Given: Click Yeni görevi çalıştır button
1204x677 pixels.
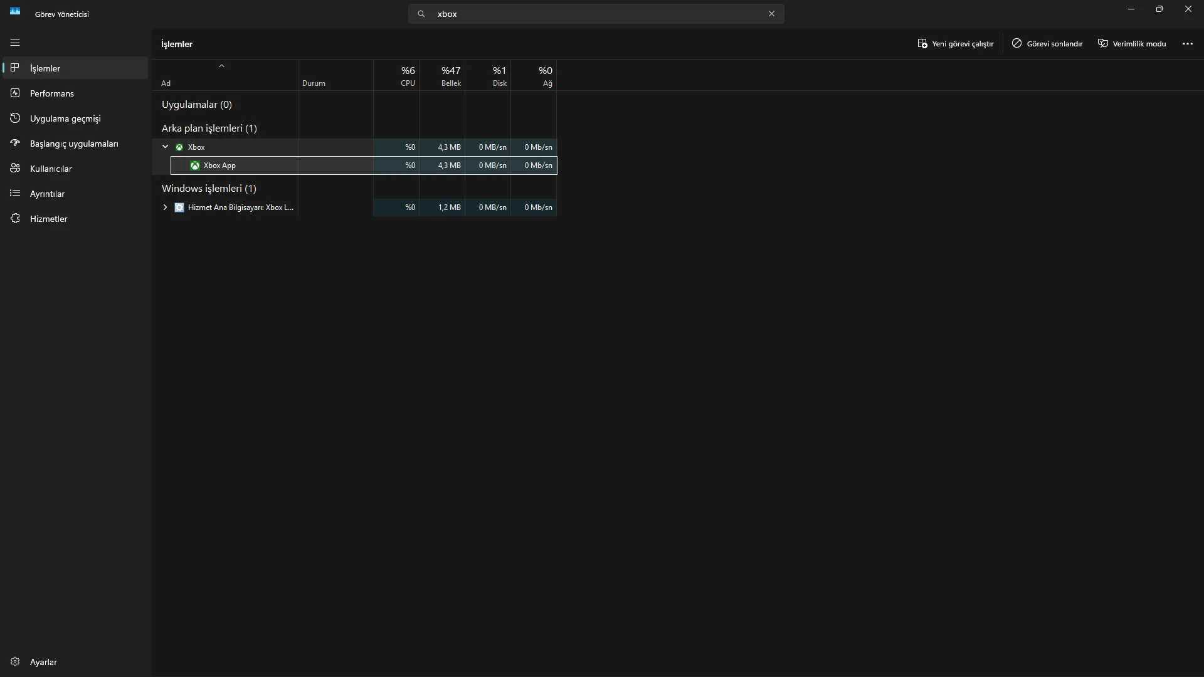Looking at the screenshot, I should (x=955, y=44).
